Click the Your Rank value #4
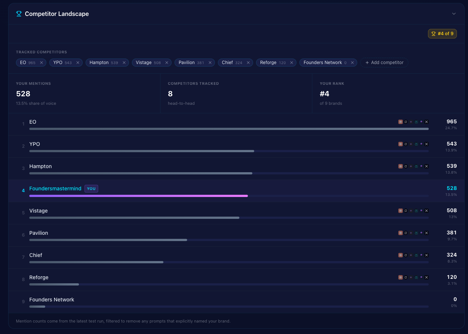468x334 pixels. (325, 94)
